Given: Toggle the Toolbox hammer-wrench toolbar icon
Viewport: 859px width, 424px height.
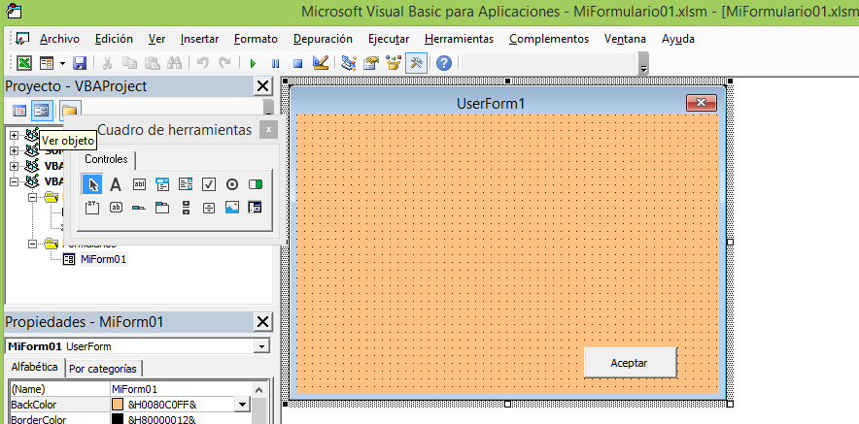Looking at the screenshot, I should pyautogui.click(x=416, y=63).
